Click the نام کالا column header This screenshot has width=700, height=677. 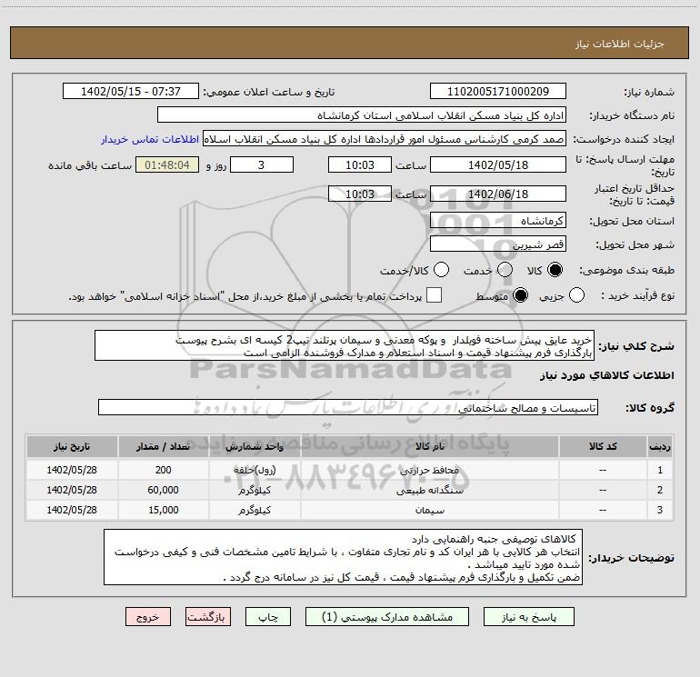(x=429, y=446)
